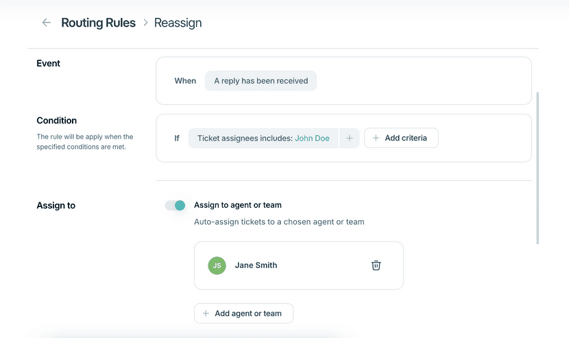Click the Jane Smith assignee card
The width and height of the screenshot is (569, 338).
pyautogui.click(x=299, y=265)
